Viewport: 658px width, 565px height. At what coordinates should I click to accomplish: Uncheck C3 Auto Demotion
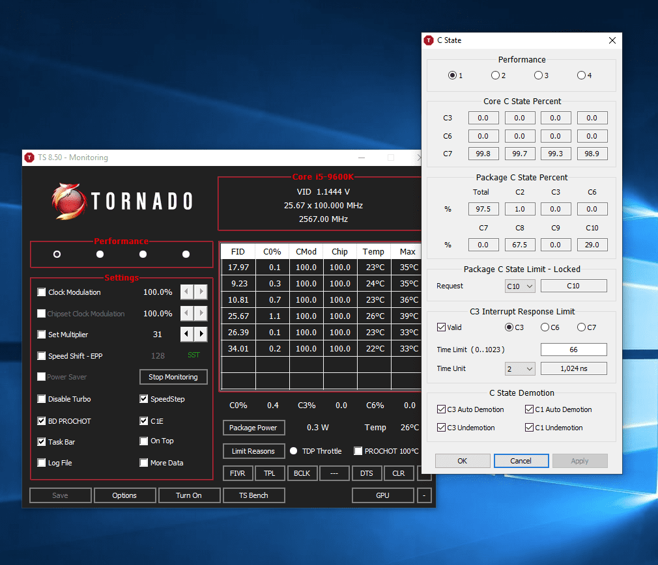441,409
